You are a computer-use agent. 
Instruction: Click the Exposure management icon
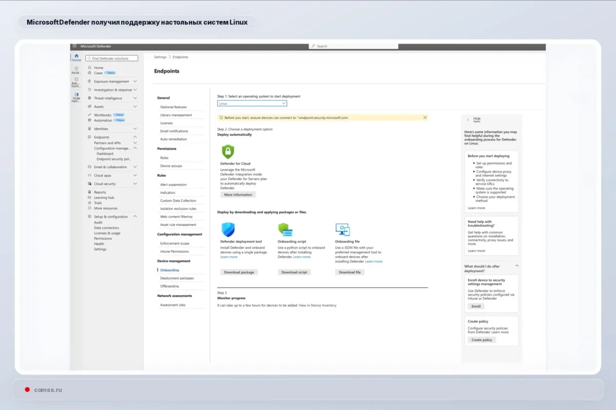89,81
